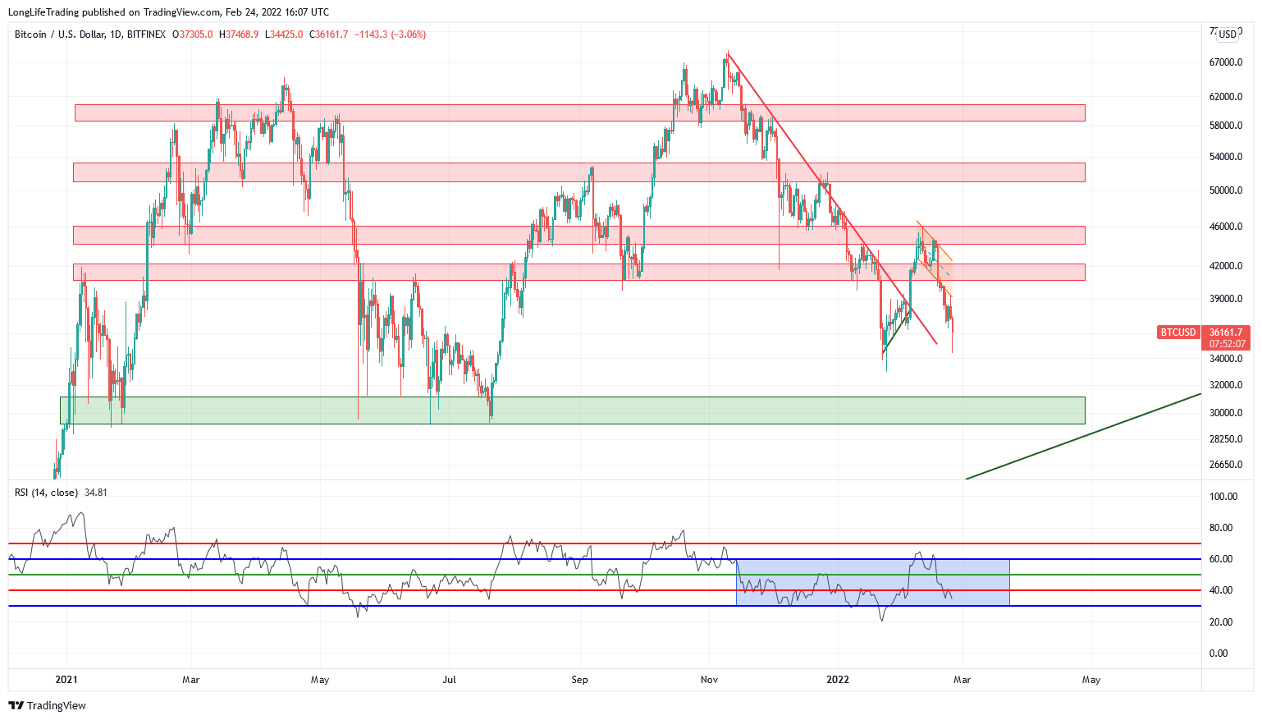The height and width of the screenshot is (720, 1262).
Task: Select the green RSI line at 50
Action: 605,575
